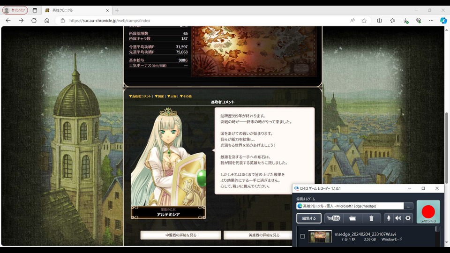Open Browser essentials heart icon

click(419, 21)
